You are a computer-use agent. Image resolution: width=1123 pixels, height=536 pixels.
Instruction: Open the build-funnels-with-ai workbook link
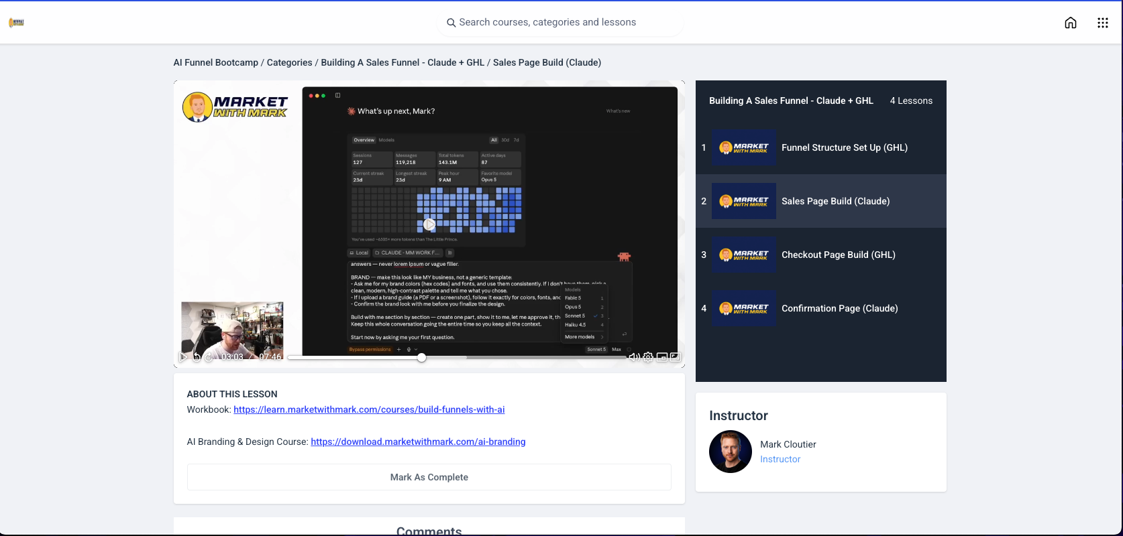click(x=369, y=409)
